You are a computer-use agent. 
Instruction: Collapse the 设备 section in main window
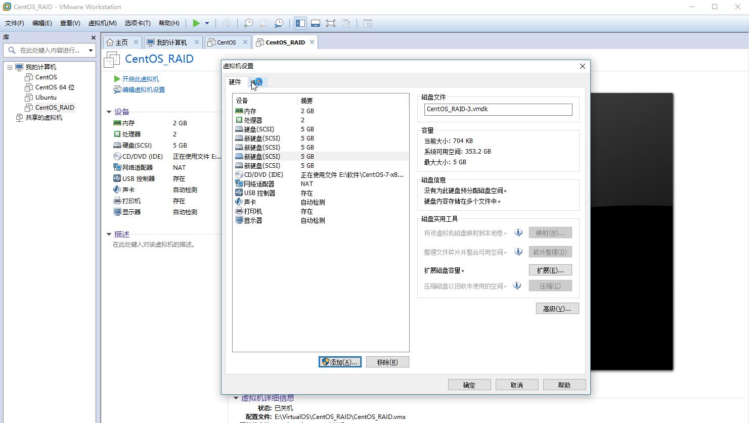109,112
